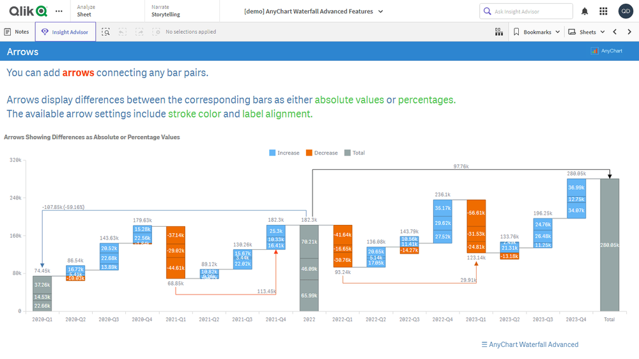
Task: Go to the previous sheet arrow
Action: pos(615,32)
